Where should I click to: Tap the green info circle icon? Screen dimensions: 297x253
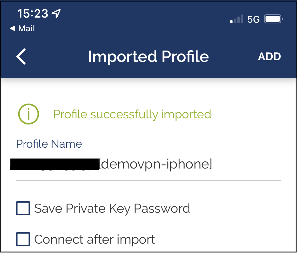point(29,114)
